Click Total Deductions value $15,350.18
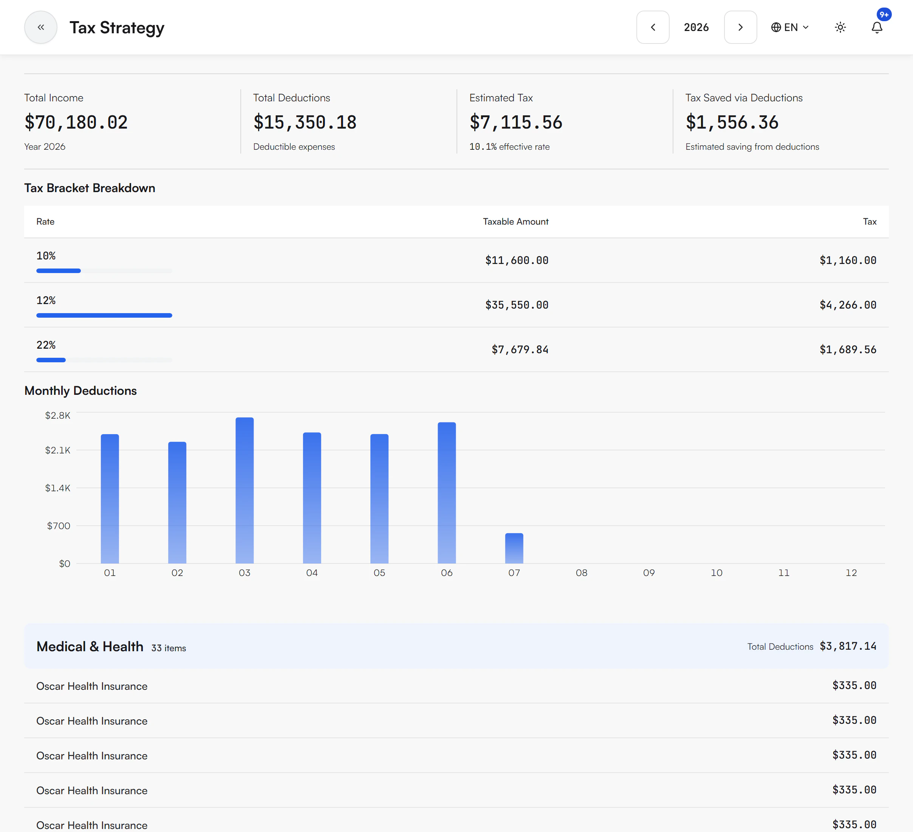Viewport: 913px width, 832px height. pyautogui.click(x=305, y=123)
